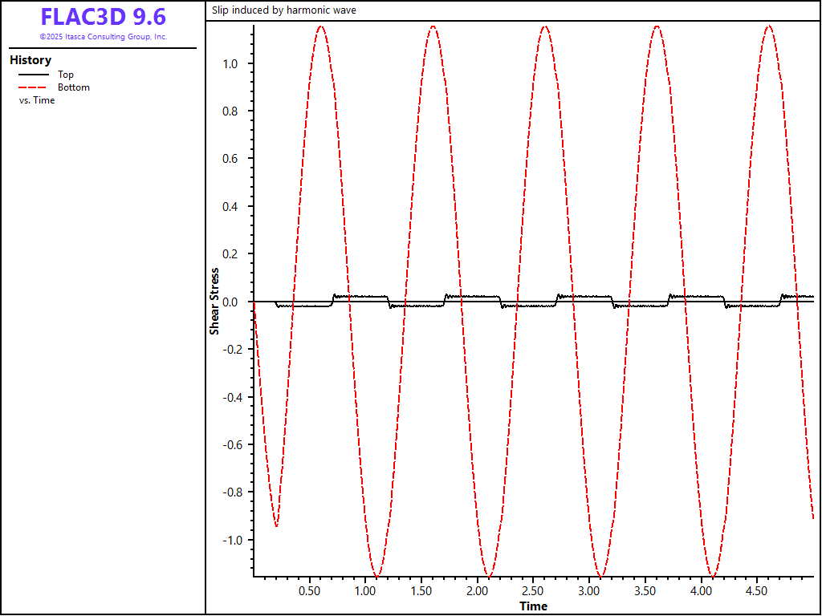Click the 'vs. Time' legend text
The width and height of the screenshot is (822, 616).
(37, 100)
